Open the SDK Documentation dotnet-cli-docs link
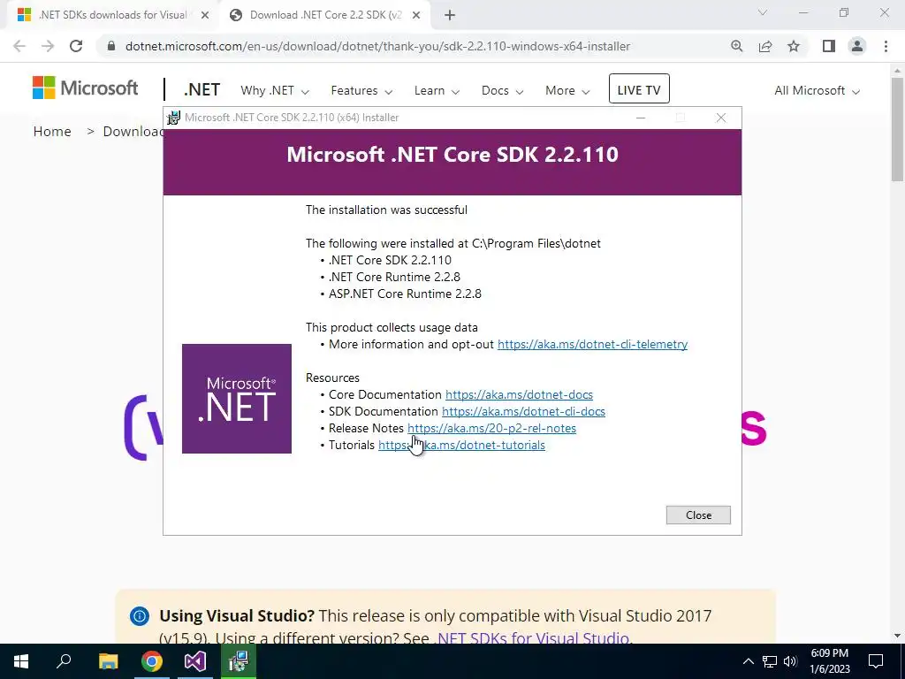905x679 pixels. (x=523, y=411)
